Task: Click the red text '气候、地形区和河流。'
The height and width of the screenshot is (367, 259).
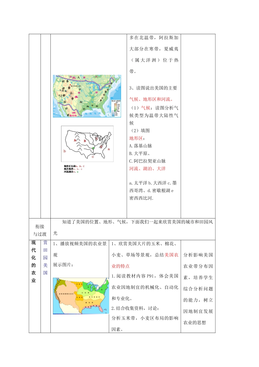Action: point(152,99)
